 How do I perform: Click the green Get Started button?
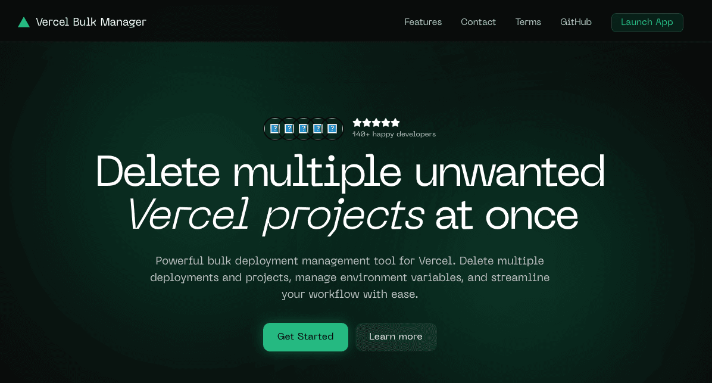click(x=305, y=337)
